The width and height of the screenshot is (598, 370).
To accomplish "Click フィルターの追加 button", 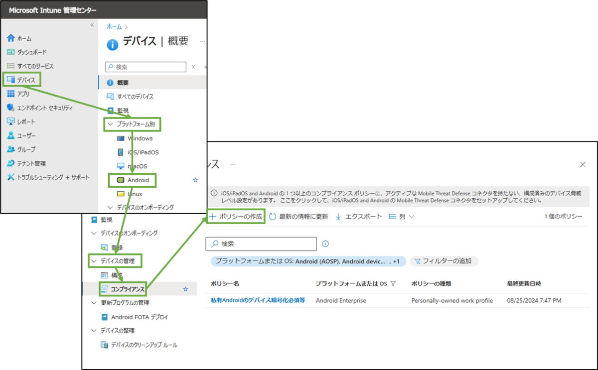I will (x=444, y=261).
